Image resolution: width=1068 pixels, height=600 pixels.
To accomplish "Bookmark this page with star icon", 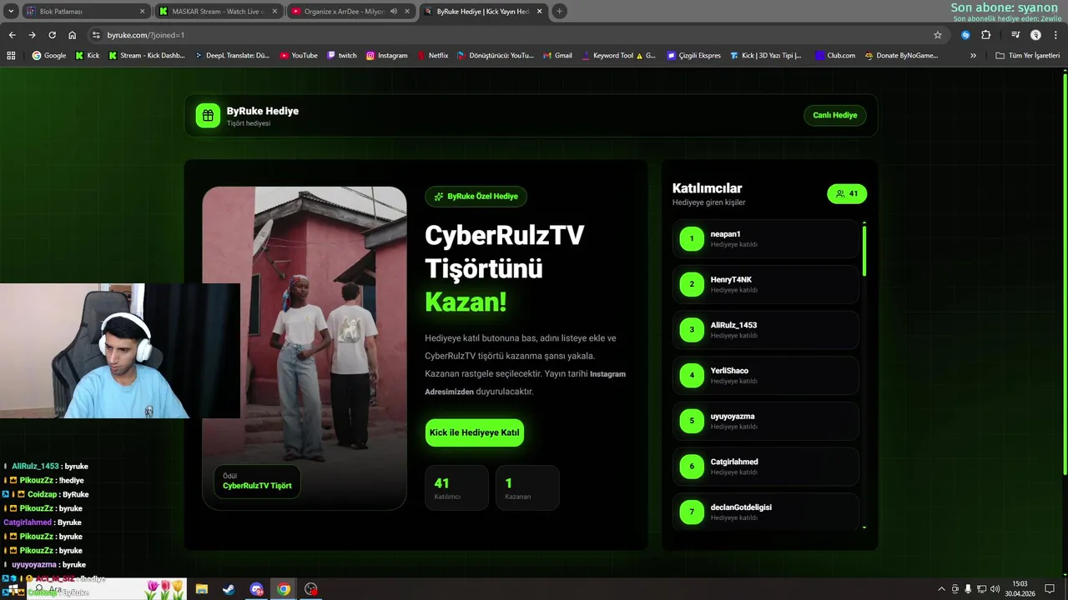I will pos(938,35).
